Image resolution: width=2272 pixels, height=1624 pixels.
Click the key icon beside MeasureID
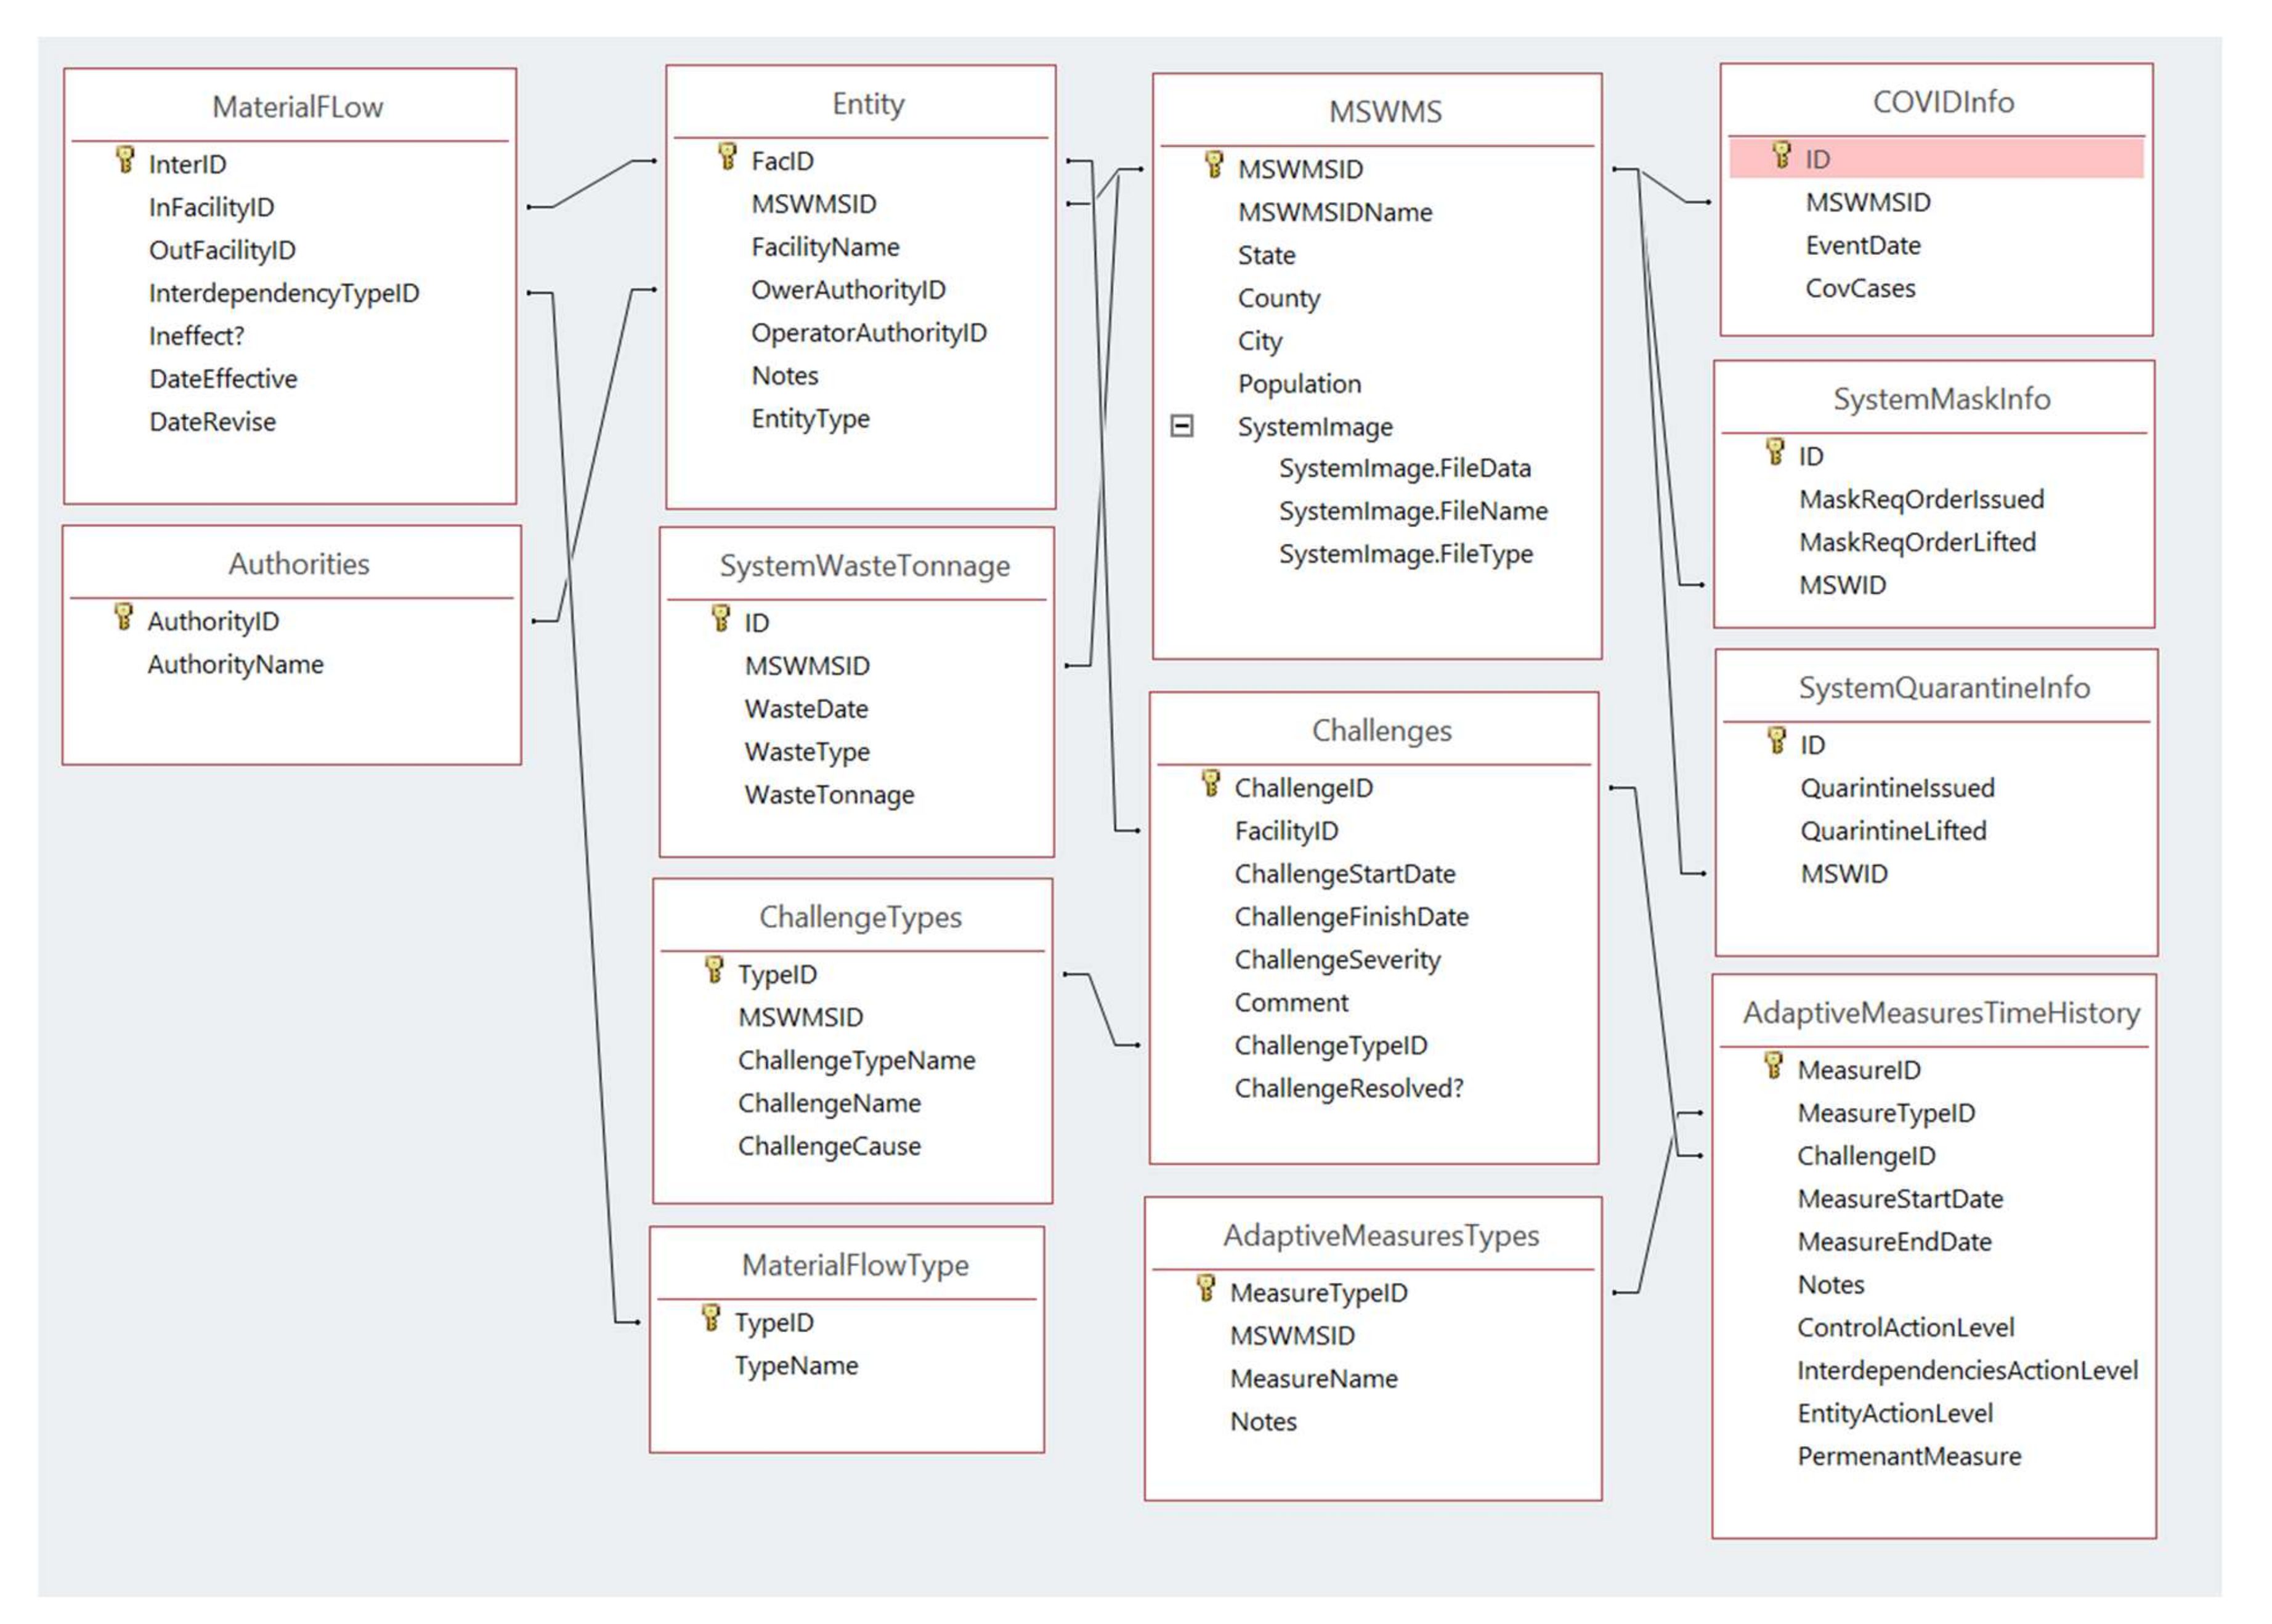[x=1773, y=1066]
